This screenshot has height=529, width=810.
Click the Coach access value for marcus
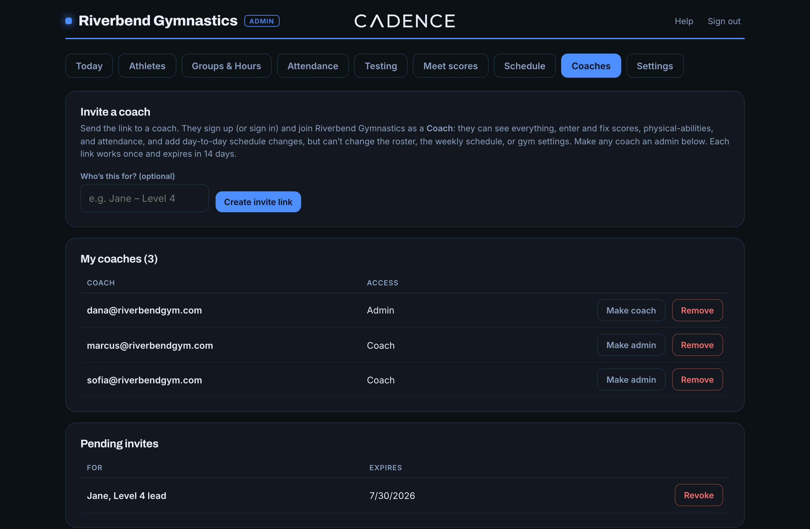381,345
